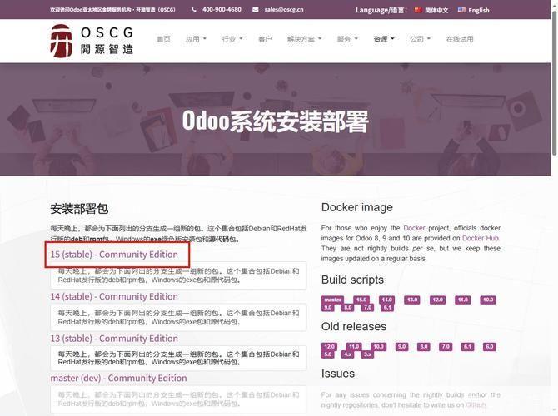Click the OSCG logo
The width and height of the screenshot is (558, 416).
click(x=92, y=41)
